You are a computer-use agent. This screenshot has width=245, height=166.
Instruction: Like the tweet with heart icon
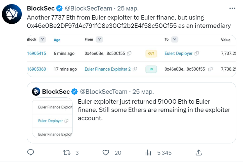coord(106,152)
